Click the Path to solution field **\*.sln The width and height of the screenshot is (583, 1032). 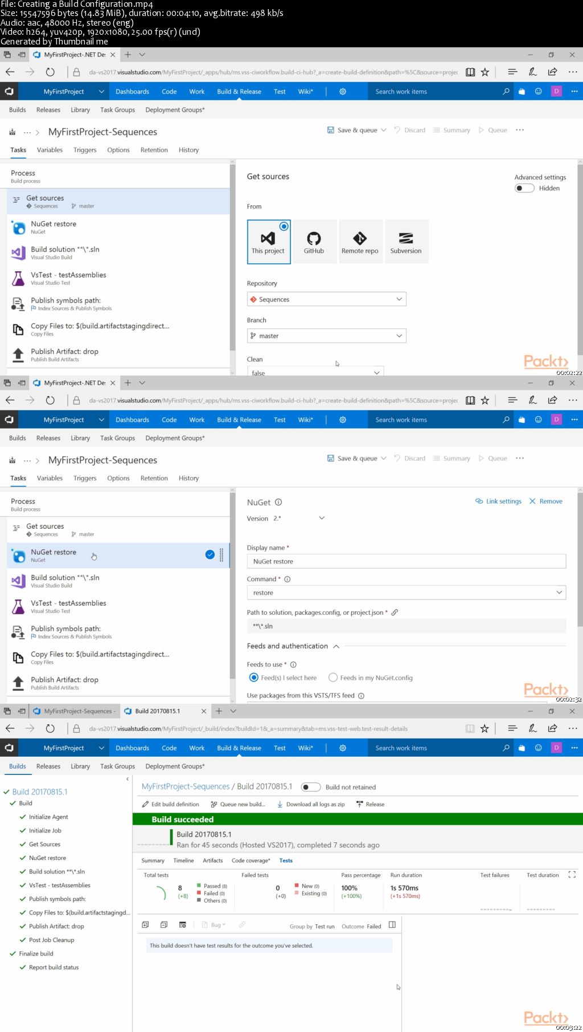point(407,626)
